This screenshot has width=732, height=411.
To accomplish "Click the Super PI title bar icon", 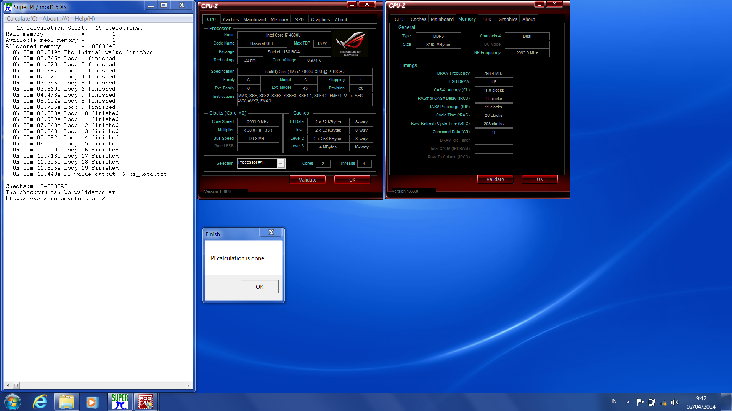I will click(x=8, y=6).
